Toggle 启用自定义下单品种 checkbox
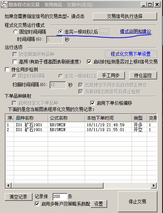The image size is (163, 213). [x=14, y=103]
